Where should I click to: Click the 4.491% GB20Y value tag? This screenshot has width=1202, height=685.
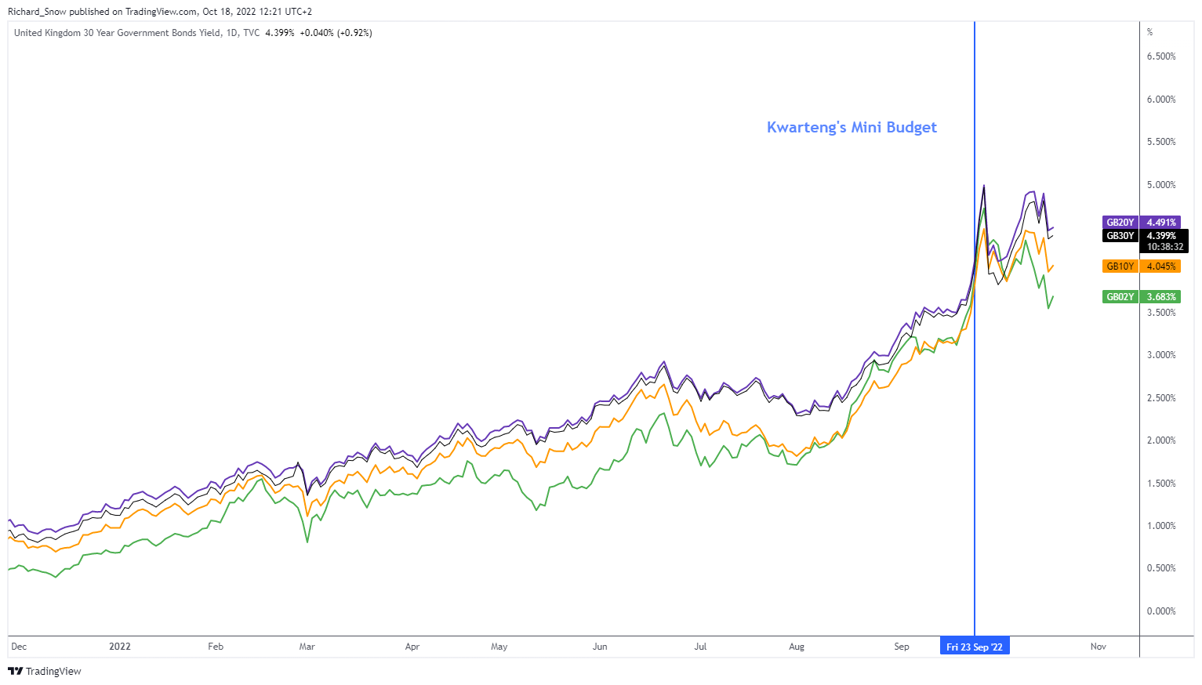[1160, 223]
